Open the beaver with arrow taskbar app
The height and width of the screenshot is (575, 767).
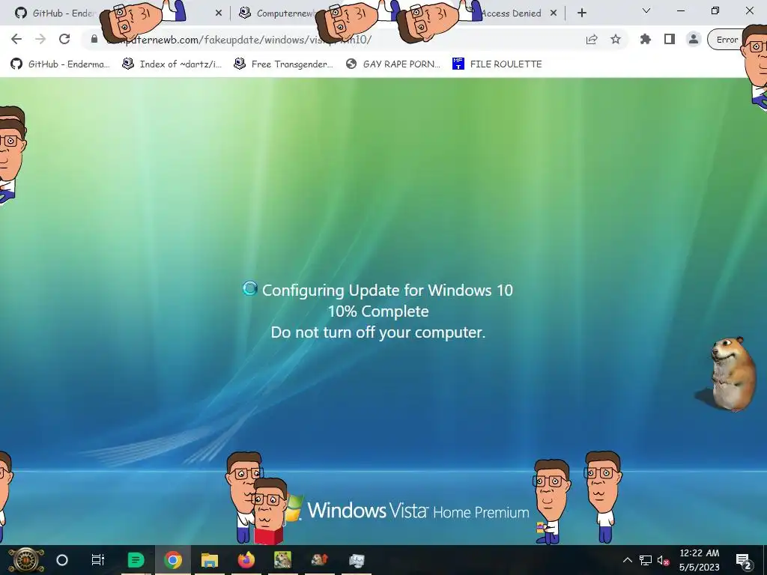(x=319, y=560)
